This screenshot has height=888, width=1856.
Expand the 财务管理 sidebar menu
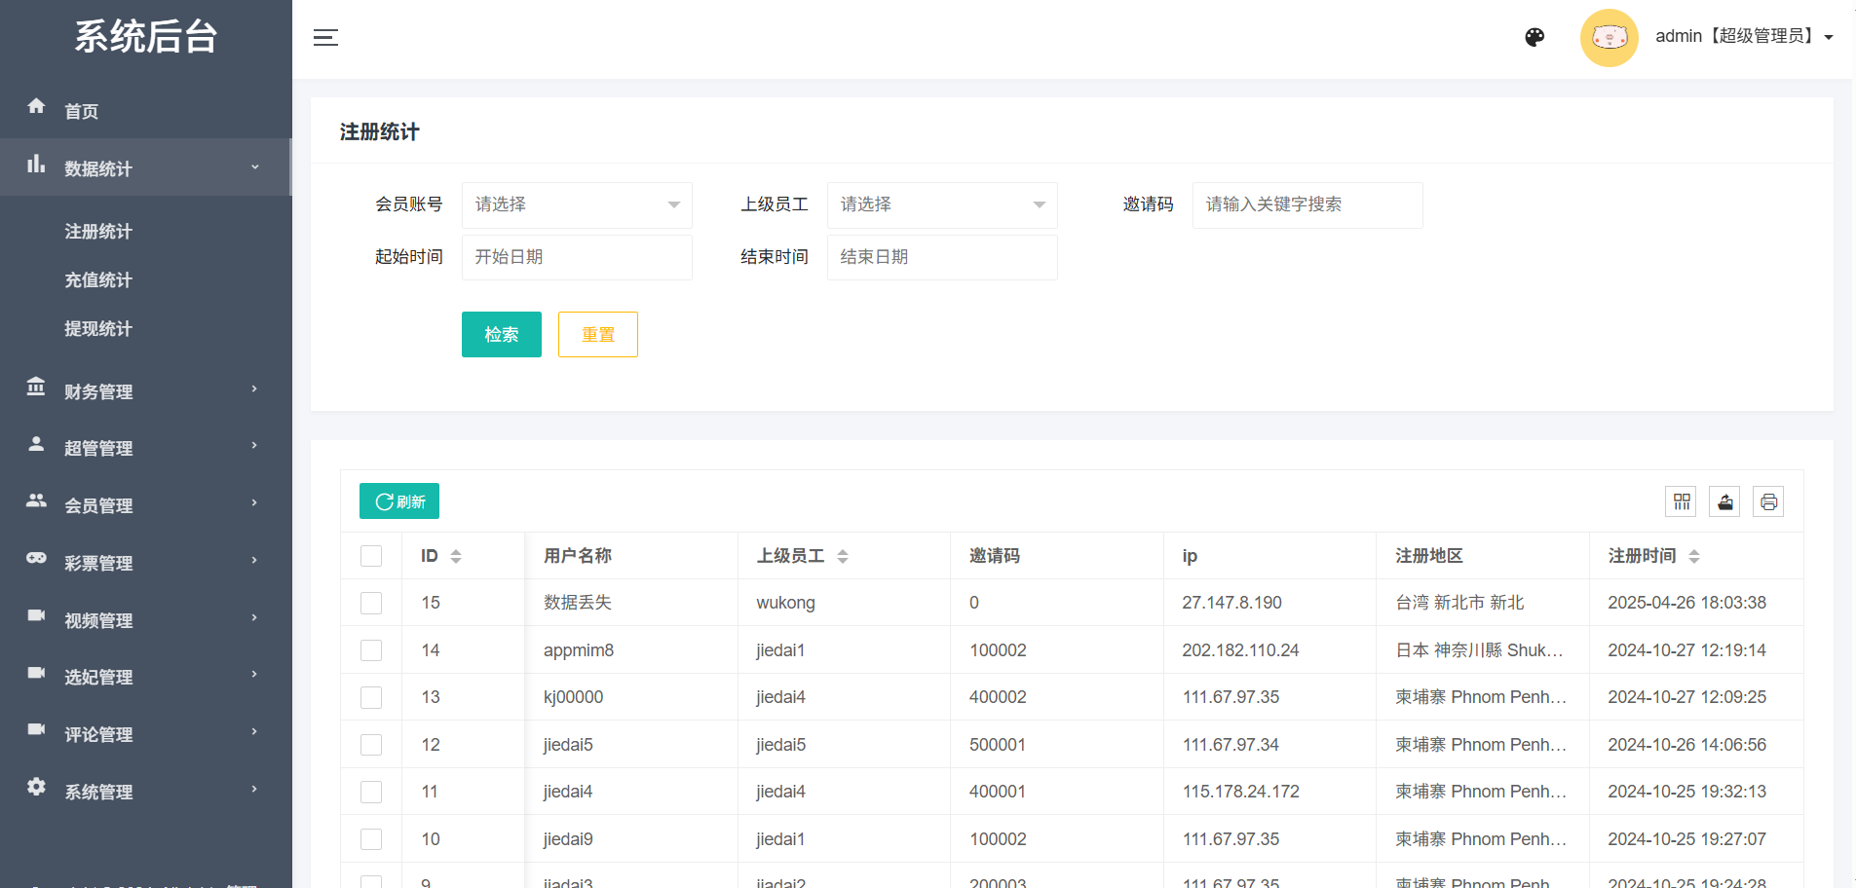[146, 391]
